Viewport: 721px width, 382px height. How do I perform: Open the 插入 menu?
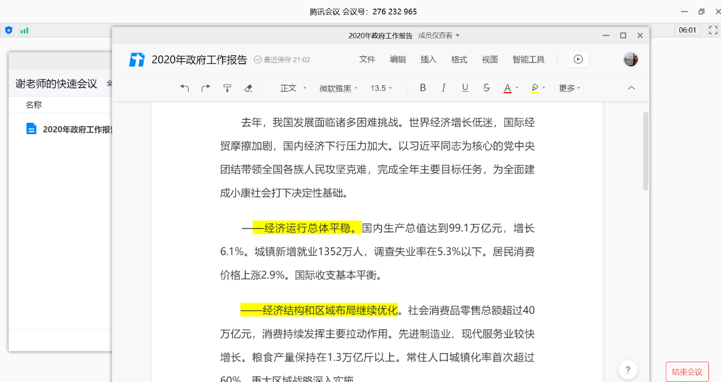[x=428, y=59]
